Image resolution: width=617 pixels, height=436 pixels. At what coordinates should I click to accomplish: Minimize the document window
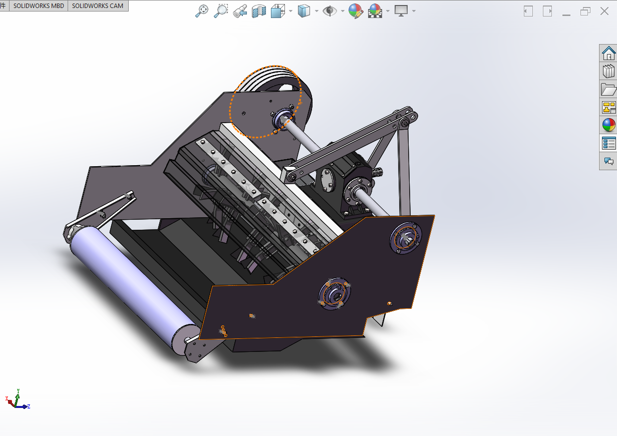(566, 15)
